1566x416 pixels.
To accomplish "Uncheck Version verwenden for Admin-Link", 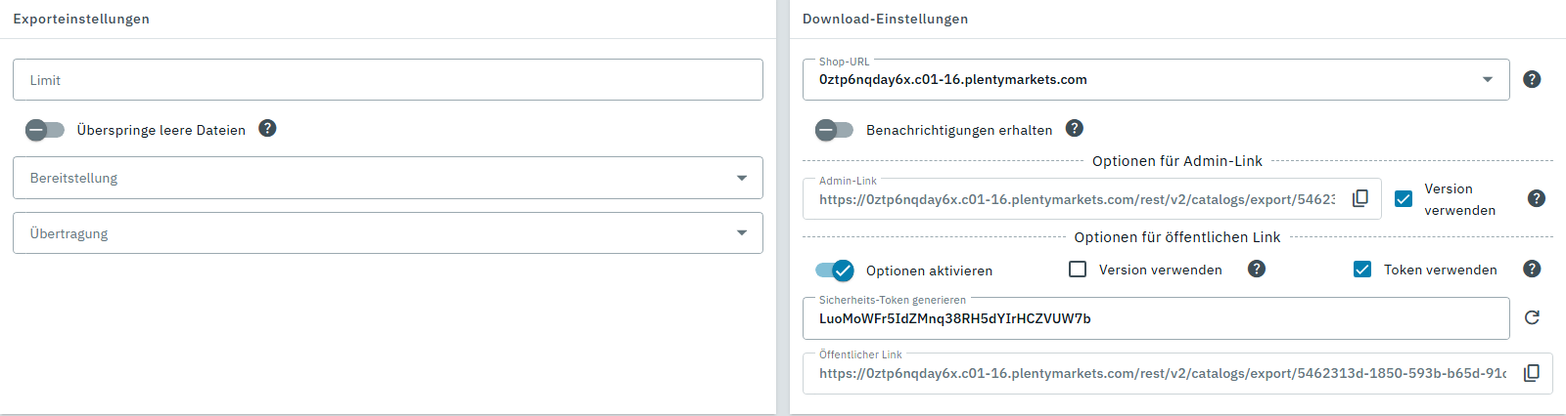I will pos(1404,198).
